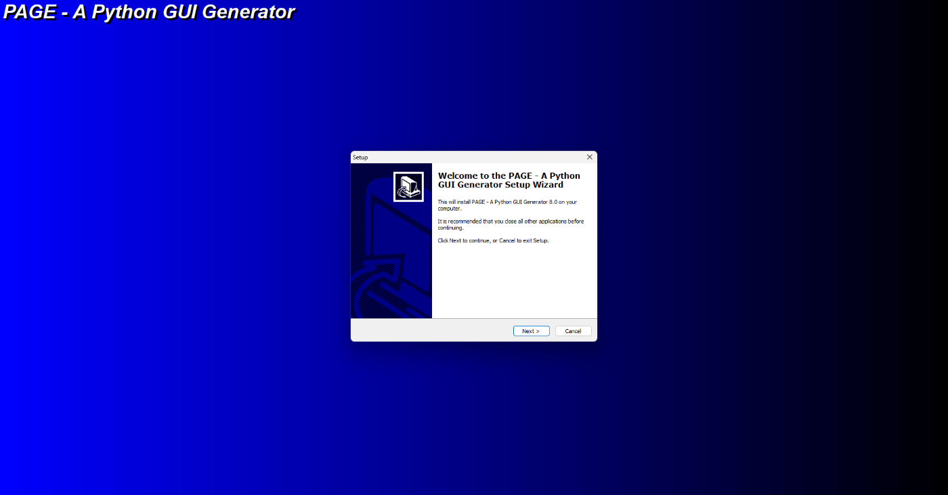
Task: Cancel the PAGE setup wizard
Action: [x=573, y=331]
